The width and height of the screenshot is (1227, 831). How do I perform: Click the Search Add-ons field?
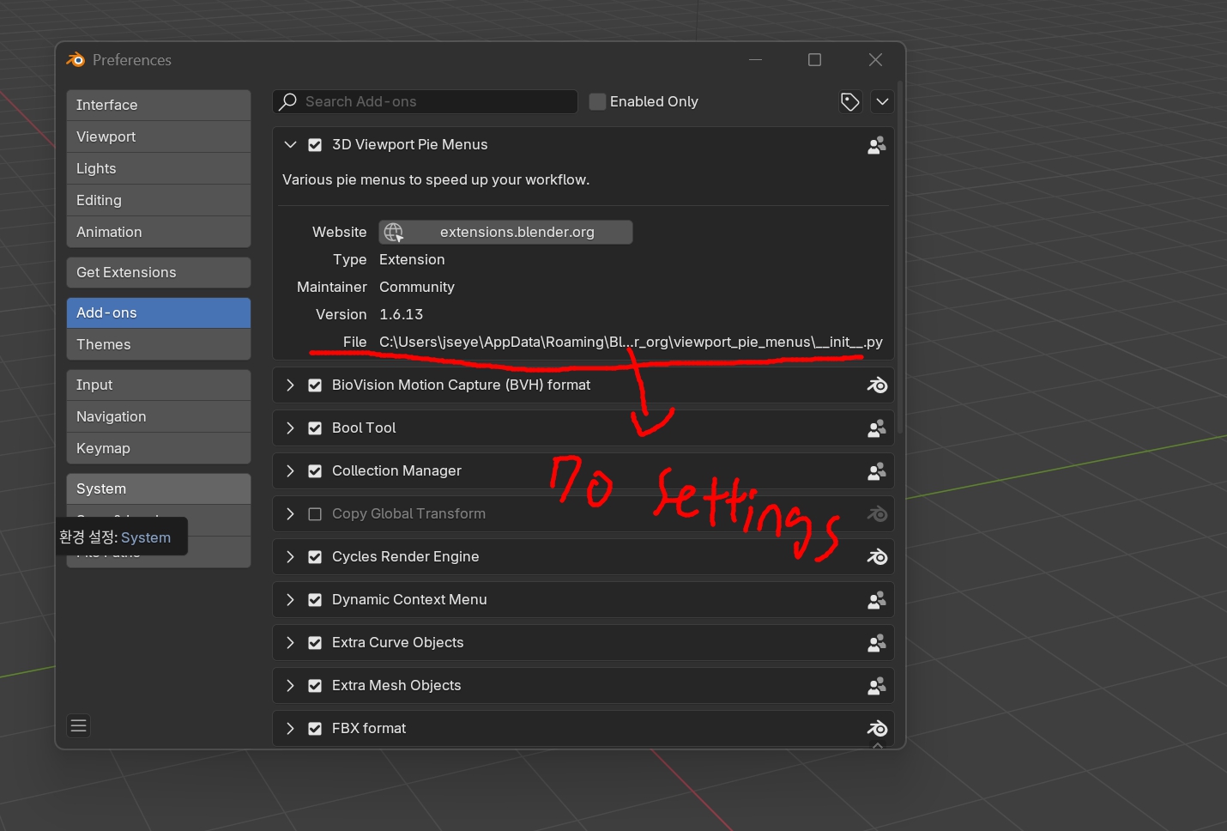pyautogui.click(x=426, y=101)
